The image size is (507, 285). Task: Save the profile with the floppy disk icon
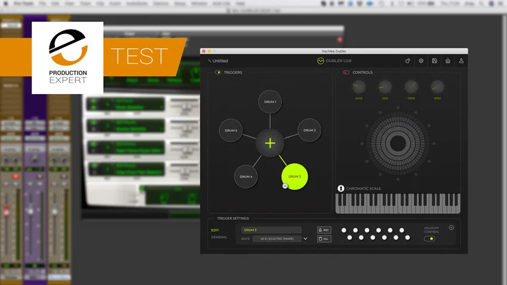click(x=434, y=61)
